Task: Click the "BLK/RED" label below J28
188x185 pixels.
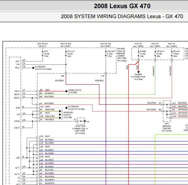Action: tap(59, 80)
